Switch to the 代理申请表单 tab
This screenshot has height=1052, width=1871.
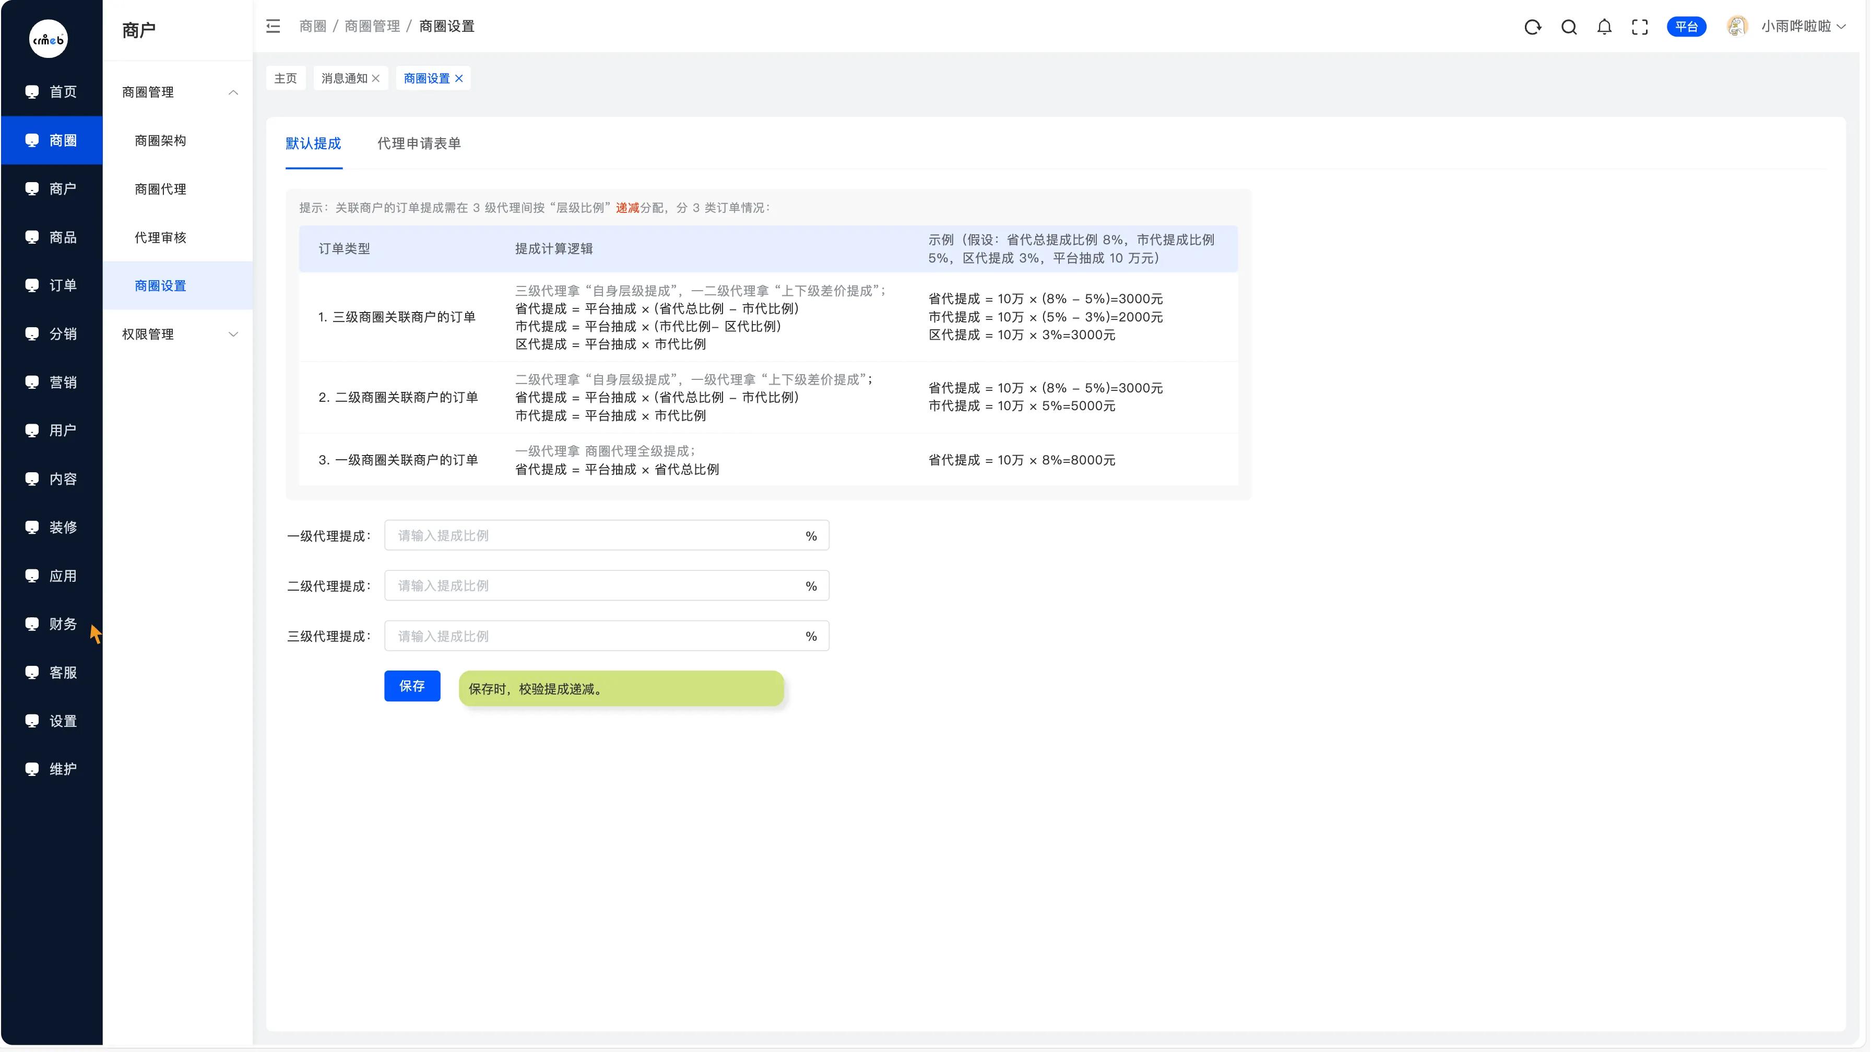(x=418, y=143)
